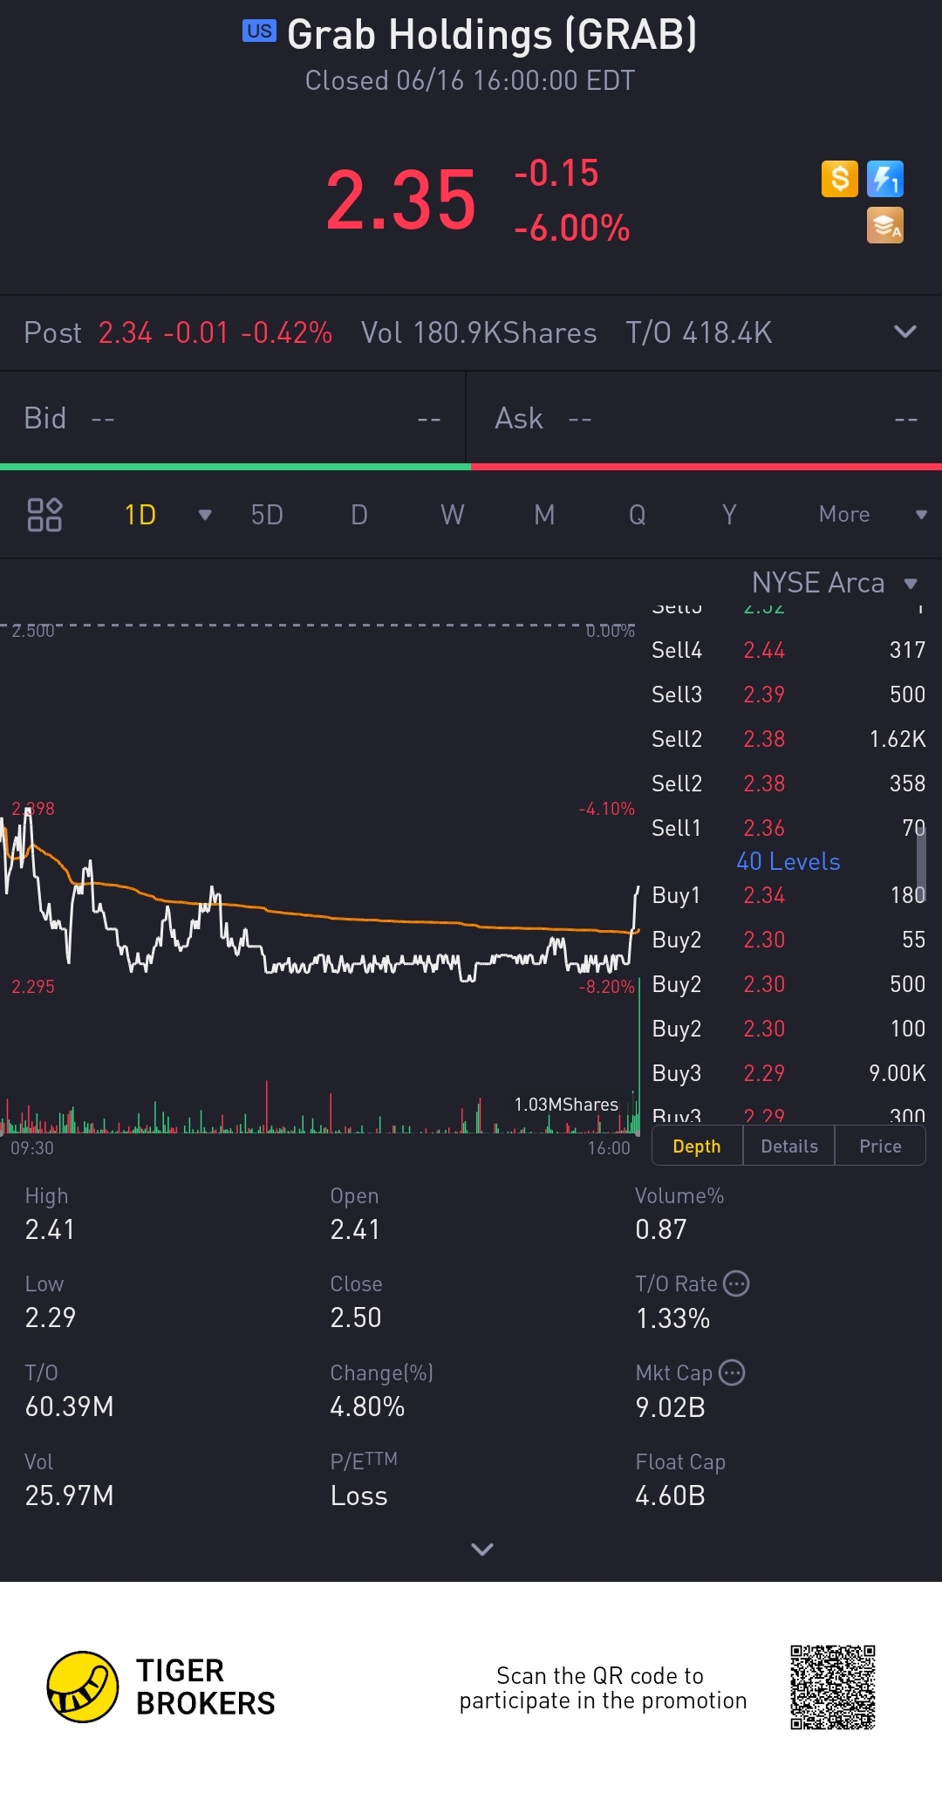Tap the promotion QR code

pyautogui.click(x=833, y=1687)
